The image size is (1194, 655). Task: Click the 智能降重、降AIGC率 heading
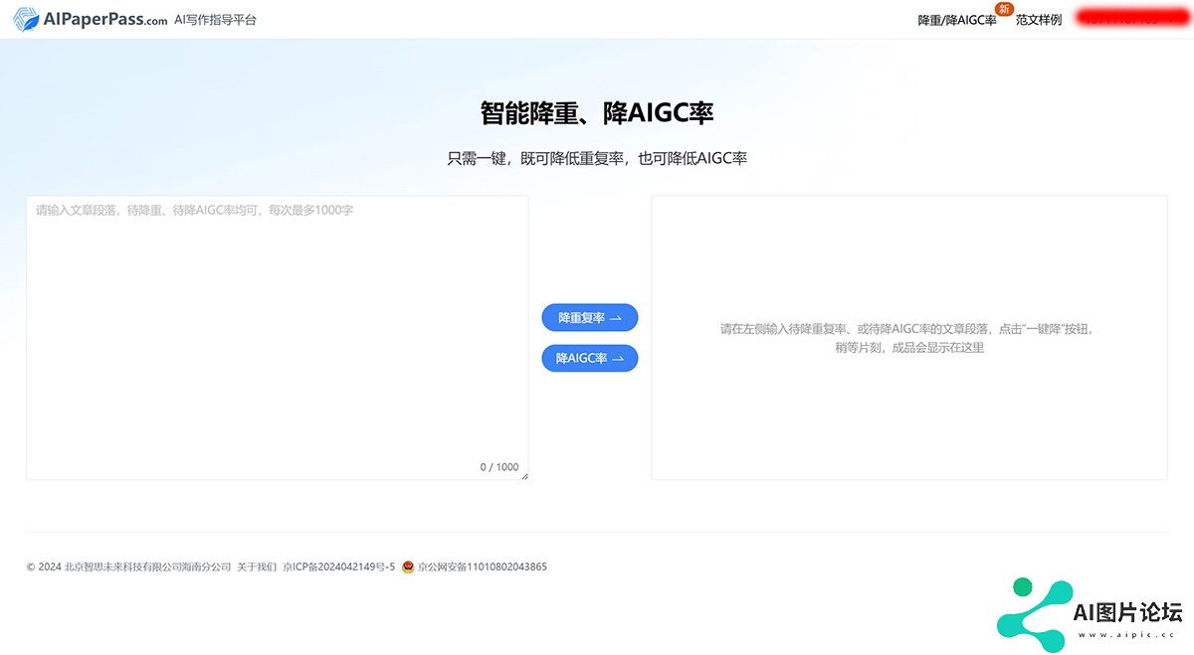pyautogui.click(x=597, y=113)
